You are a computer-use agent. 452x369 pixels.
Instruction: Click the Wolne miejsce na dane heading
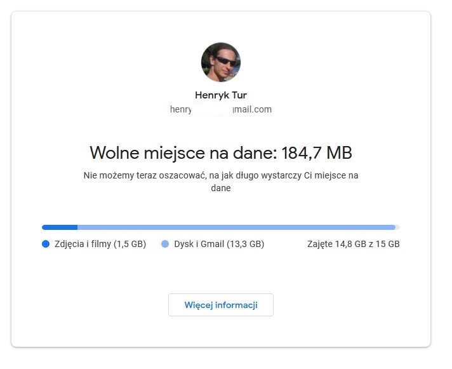pyautogui.click(x=221, y=152)
